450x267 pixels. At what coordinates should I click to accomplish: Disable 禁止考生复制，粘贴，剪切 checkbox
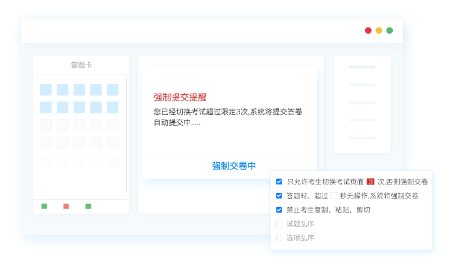[x=279, y=210]
